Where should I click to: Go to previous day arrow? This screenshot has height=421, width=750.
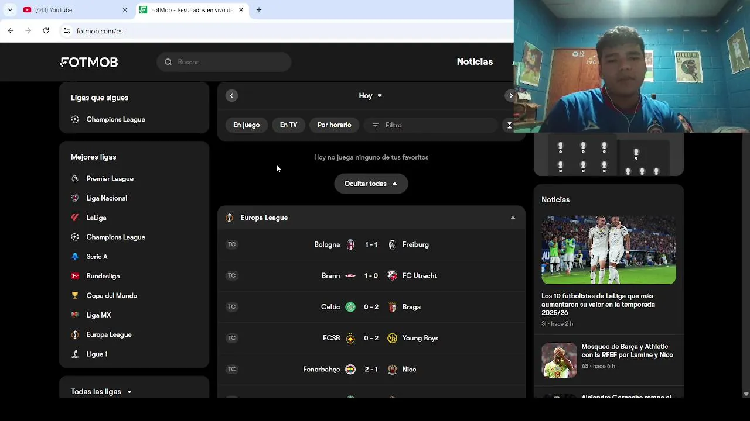[231, 96]
